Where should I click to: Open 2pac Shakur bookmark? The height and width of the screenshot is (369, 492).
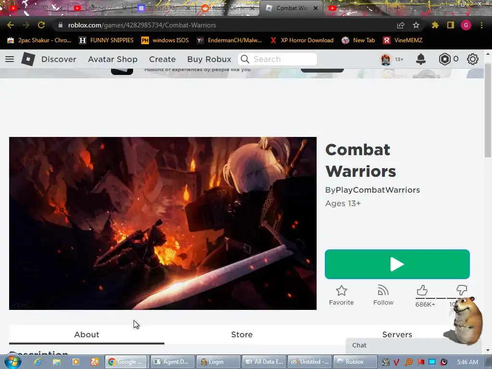click(x=39, y=40)
